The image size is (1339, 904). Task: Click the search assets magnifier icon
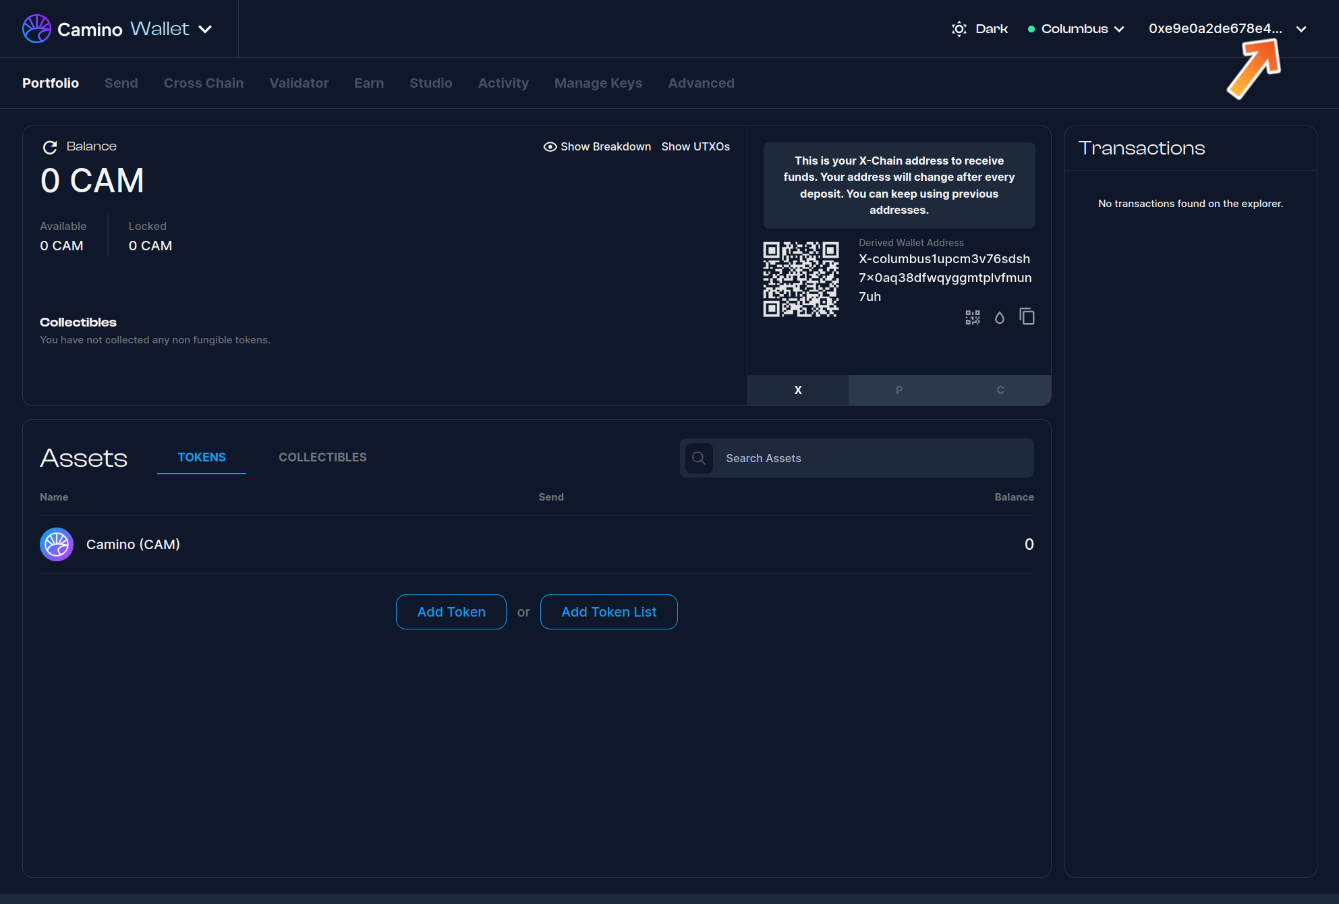[x=699, y=458]
